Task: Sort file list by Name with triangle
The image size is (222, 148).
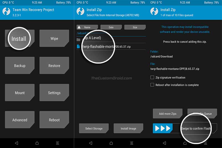Action: [x=87, y=27]
